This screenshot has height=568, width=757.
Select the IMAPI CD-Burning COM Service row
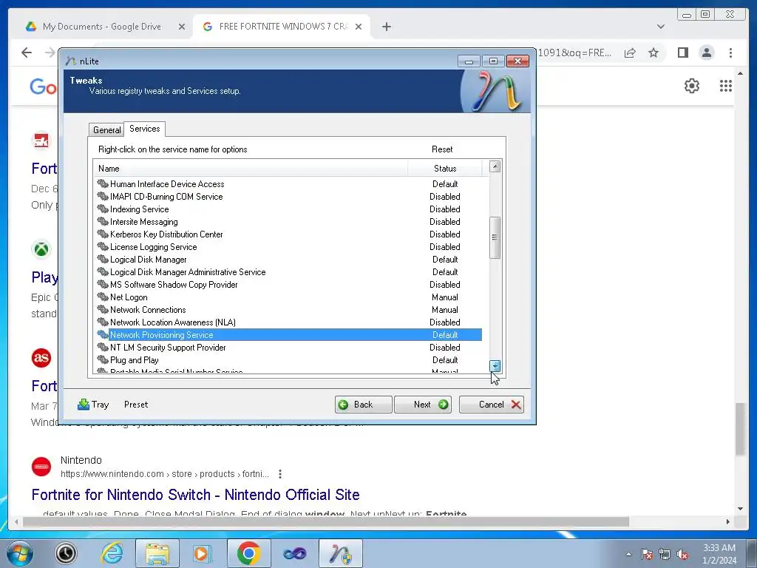click(x=289, y=197)
